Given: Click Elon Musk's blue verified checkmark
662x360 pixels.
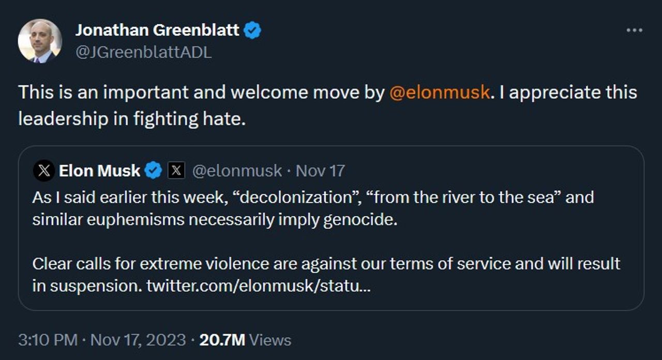Looking at the screenshot, I should pos(153,171).
